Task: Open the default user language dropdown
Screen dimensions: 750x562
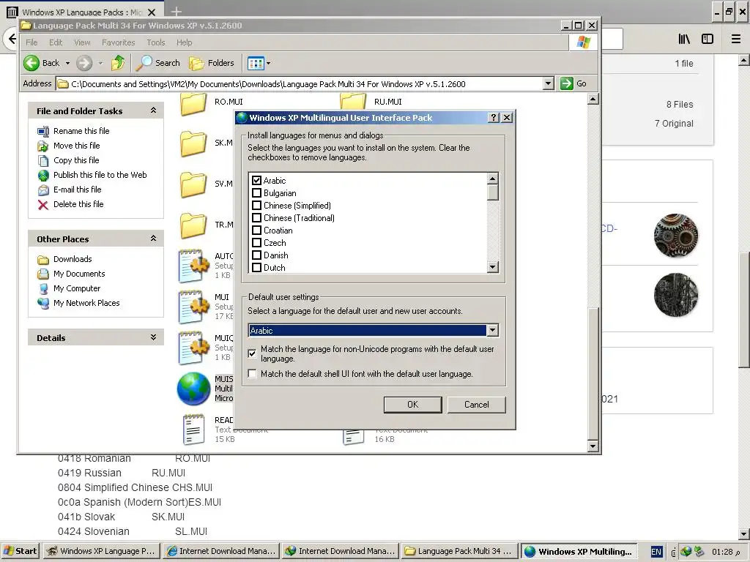Action: click(492, 330)
